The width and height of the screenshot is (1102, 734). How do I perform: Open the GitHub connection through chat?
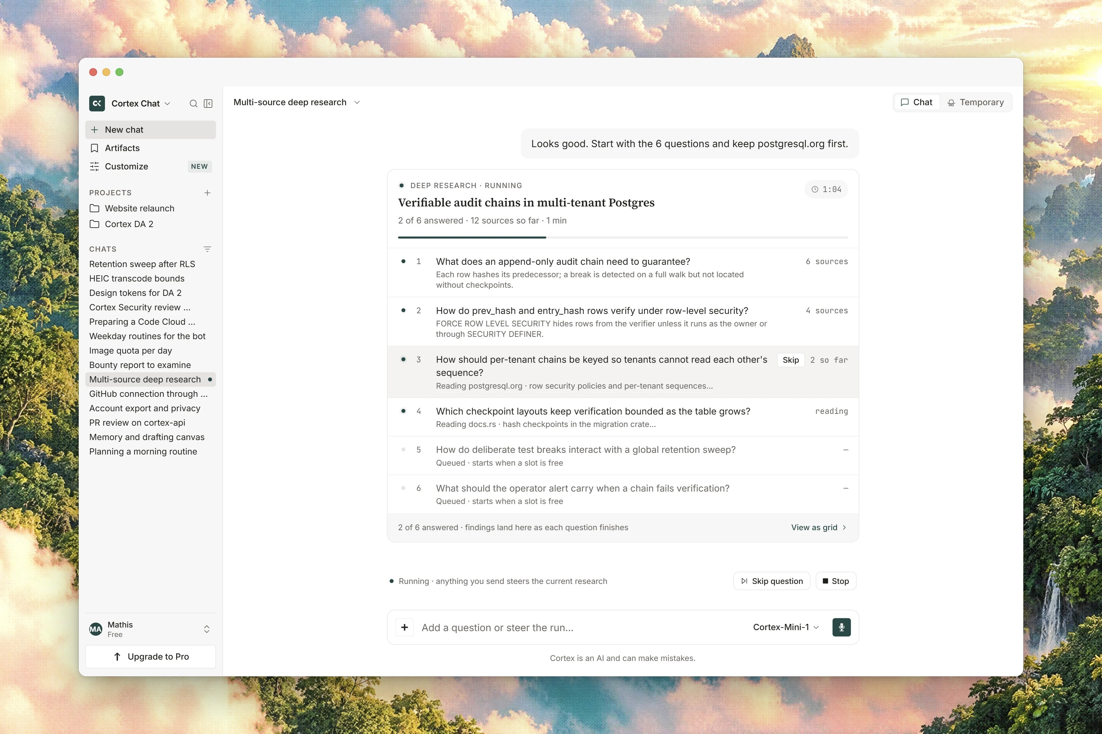point(151,394)
